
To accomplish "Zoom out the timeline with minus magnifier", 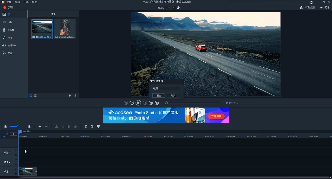I will click(5, 127).
